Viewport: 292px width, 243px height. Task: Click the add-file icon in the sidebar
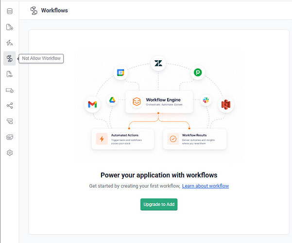10,27
